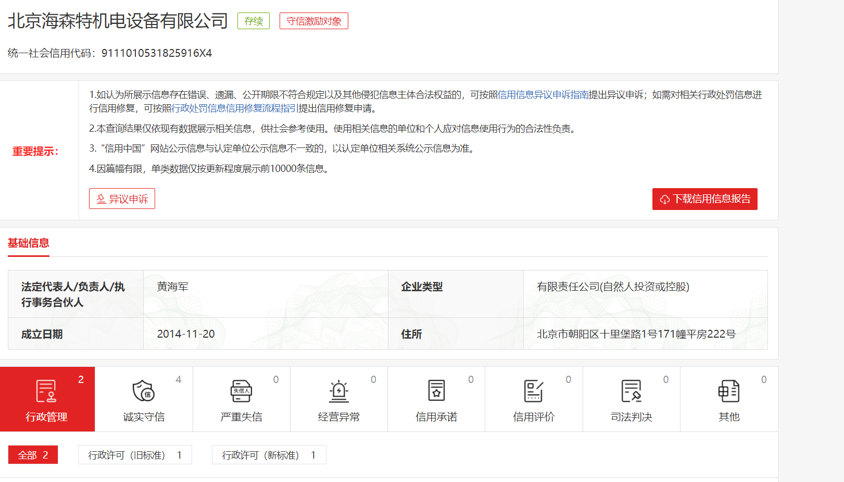This screenshot has width=844, height=482.
Task: Open the 信用信息异议申诉指南 link
Action: (x=543, y=95)
